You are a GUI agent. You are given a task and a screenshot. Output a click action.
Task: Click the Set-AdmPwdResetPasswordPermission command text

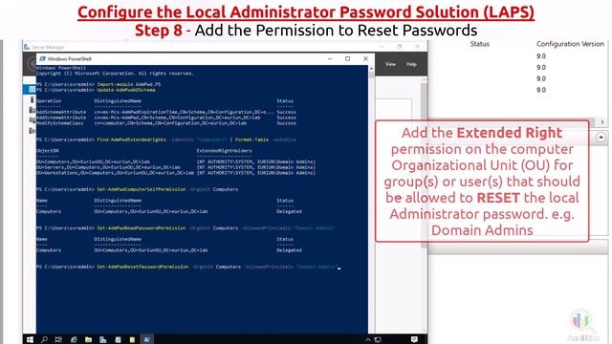point(142,267)
